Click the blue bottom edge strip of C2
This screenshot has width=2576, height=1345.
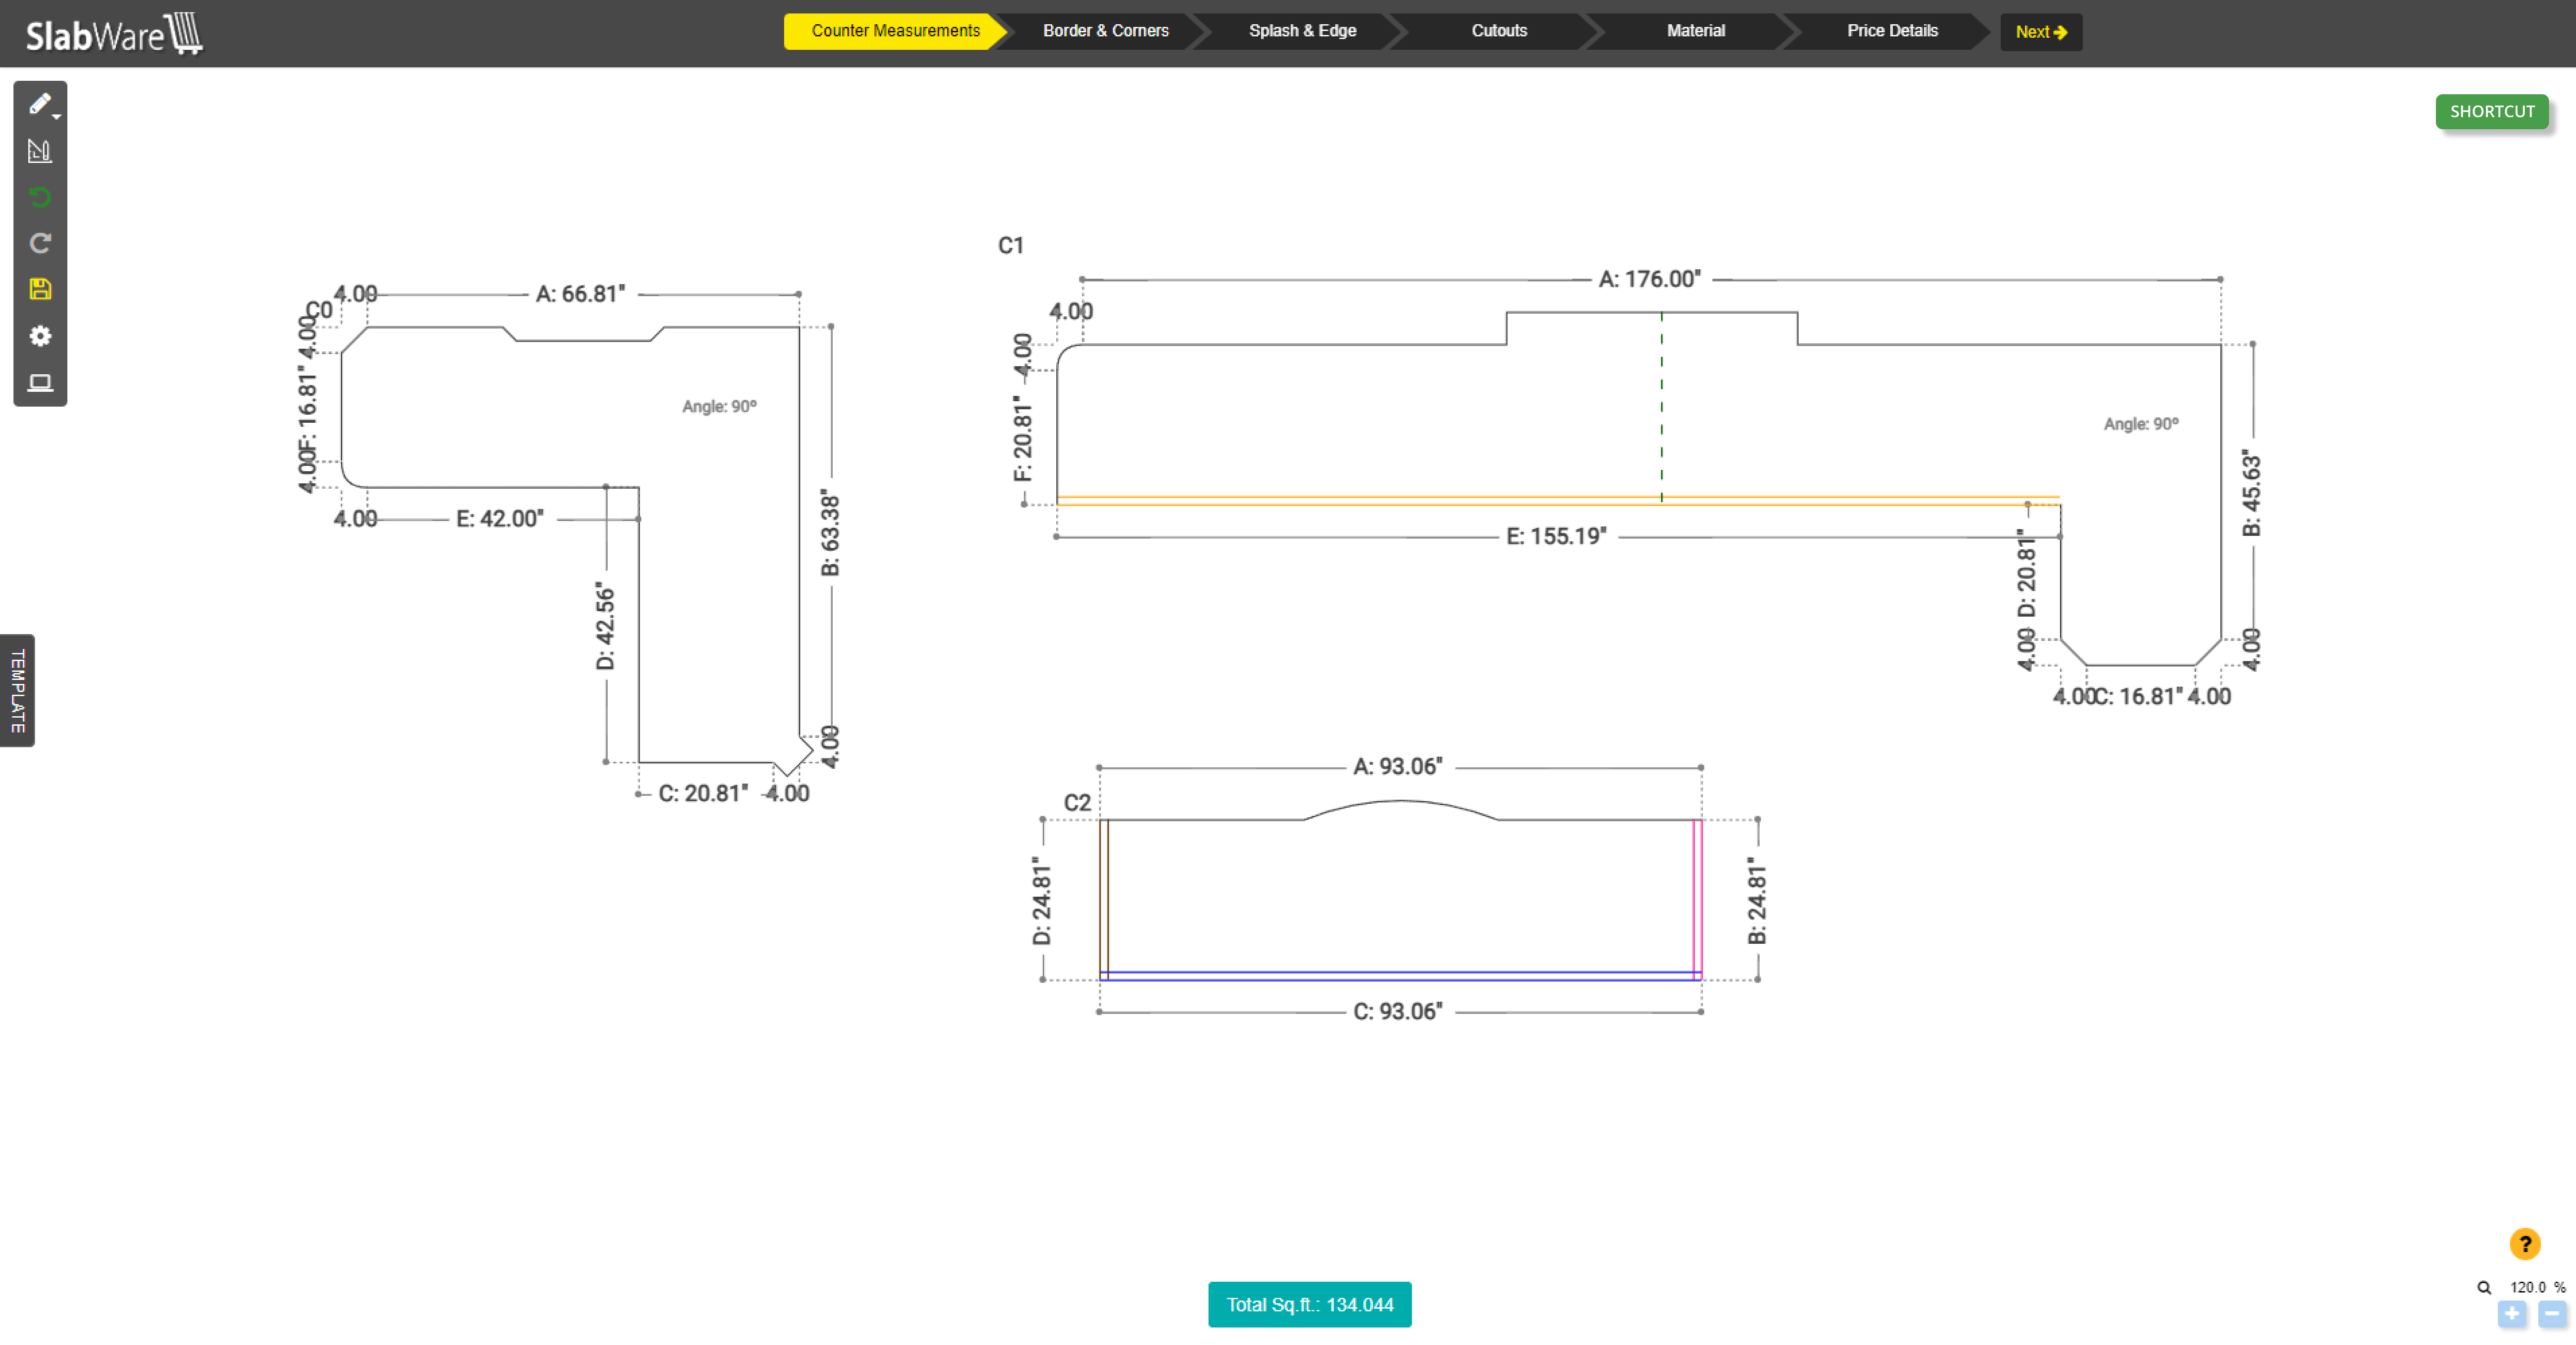pyautogui.click(x=1400, y=976)
